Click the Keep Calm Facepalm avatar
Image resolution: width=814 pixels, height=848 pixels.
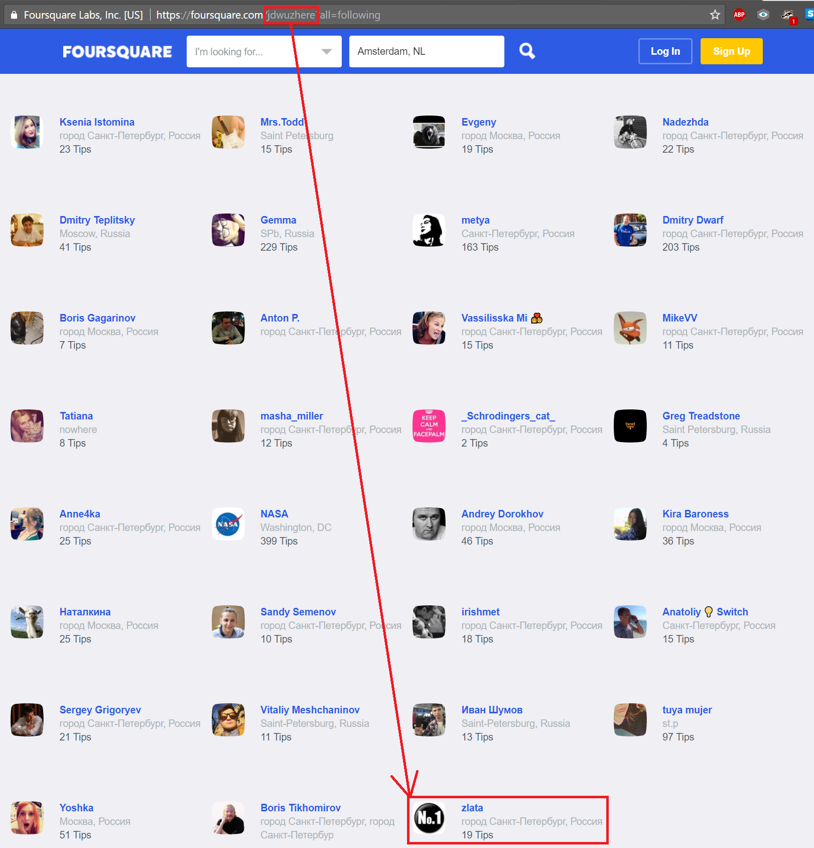point(429,426)
